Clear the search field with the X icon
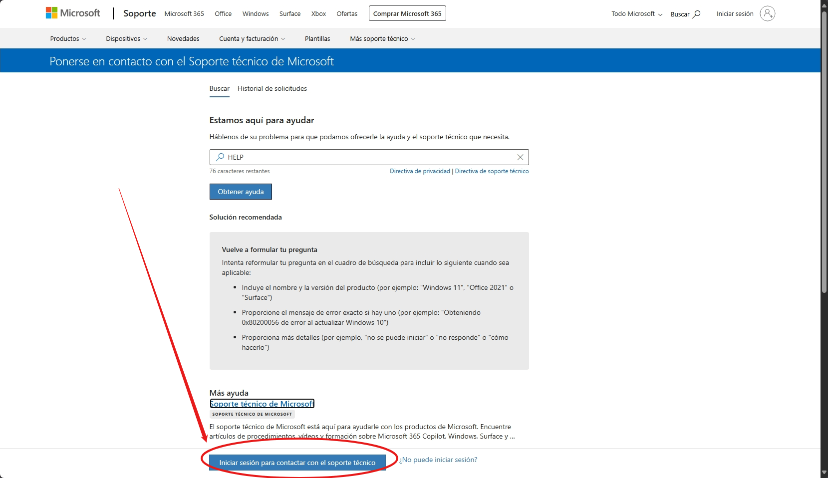The height and width of the screenshot is (478, 828). pos(520,157)
